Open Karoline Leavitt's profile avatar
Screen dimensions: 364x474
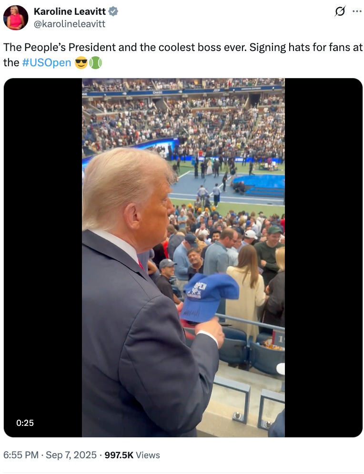click(x=16, y=18)
